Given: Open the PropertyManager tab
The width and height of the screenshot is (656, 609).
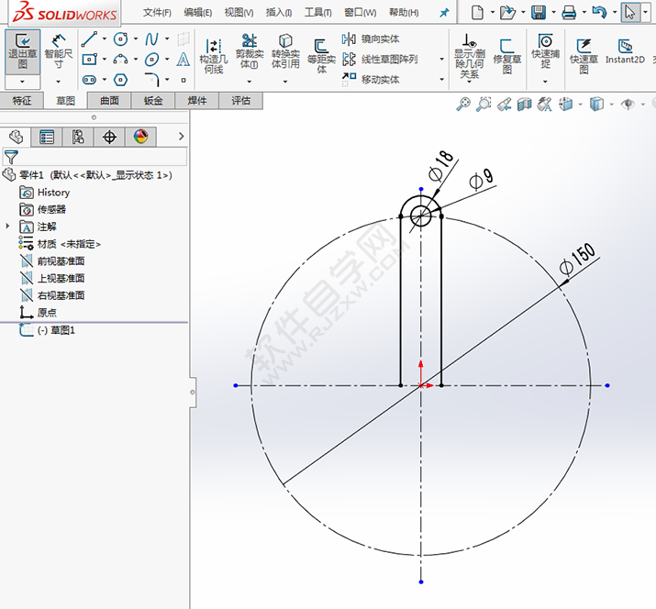Looking at the screenshot, I should click(47, 137).
